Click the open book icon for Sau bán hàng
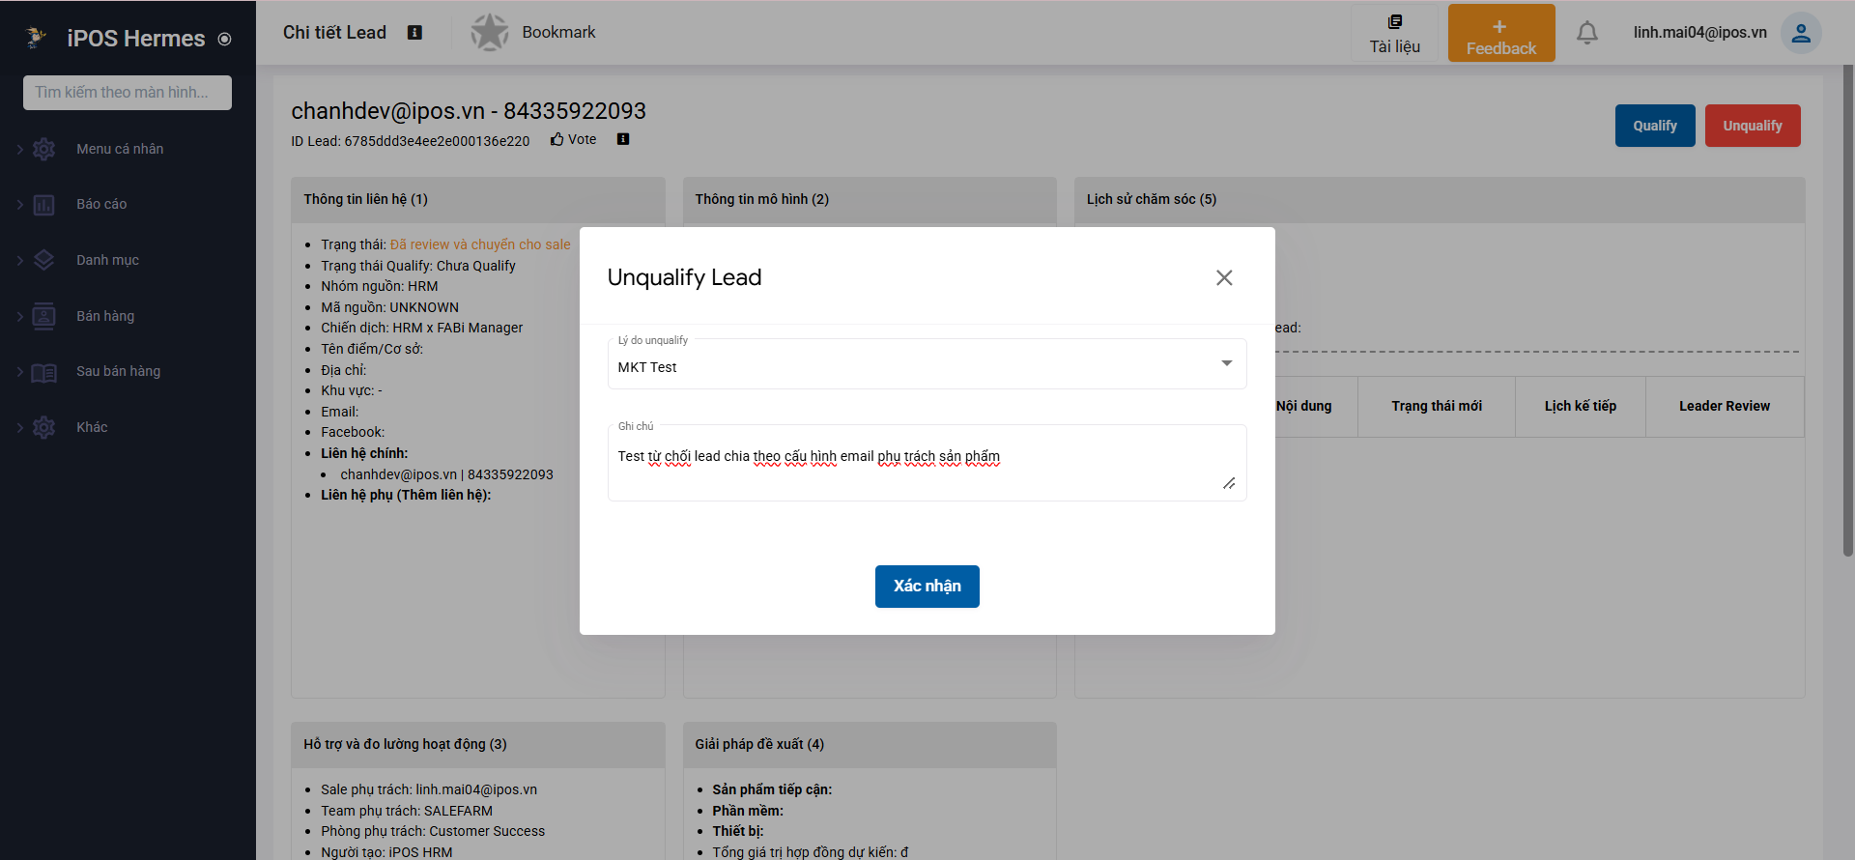1855x860 pixels. click(44, 372)
